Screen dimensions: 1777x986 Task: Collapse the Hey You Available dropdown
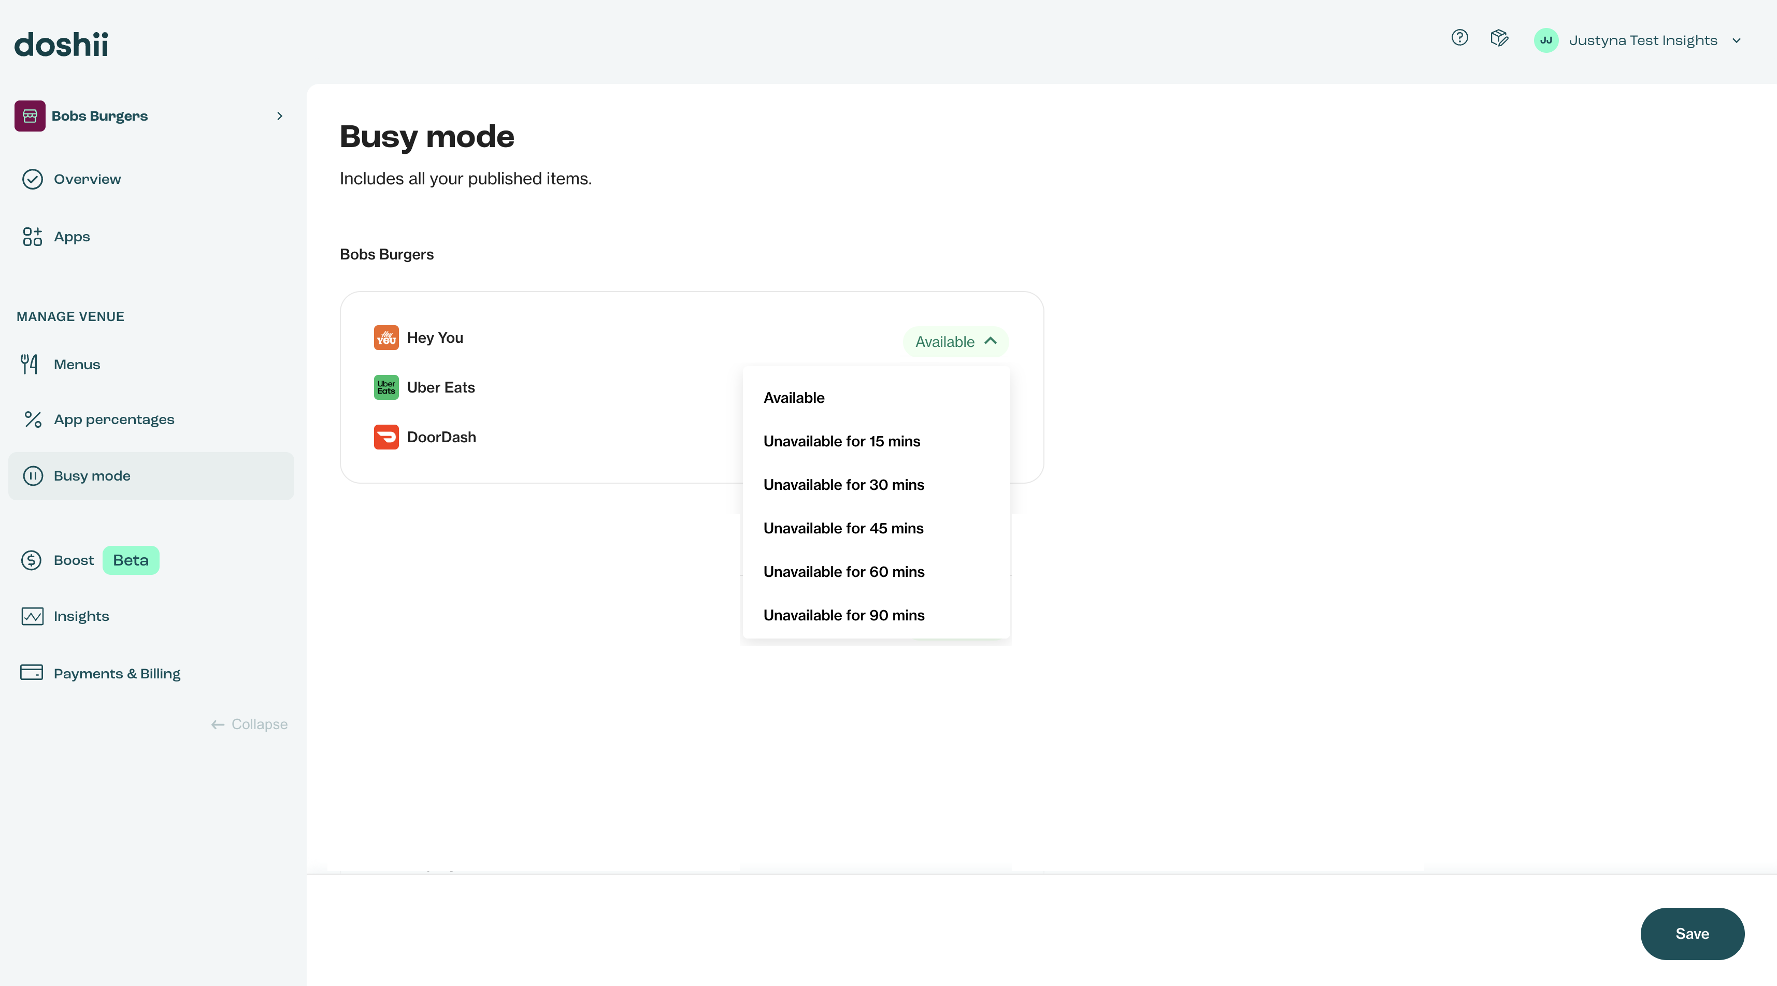(955, 342)
